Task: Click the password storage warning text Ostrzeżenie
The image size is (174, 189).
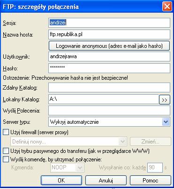Action: click(65, 78)
